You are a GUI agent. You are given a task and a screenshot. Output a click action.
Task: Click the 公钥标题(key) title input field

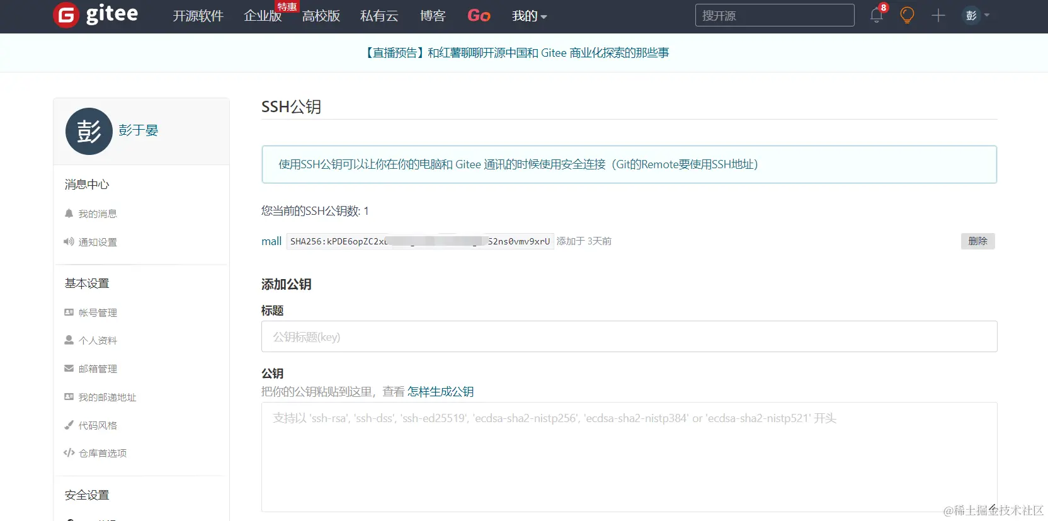[629, 336]
